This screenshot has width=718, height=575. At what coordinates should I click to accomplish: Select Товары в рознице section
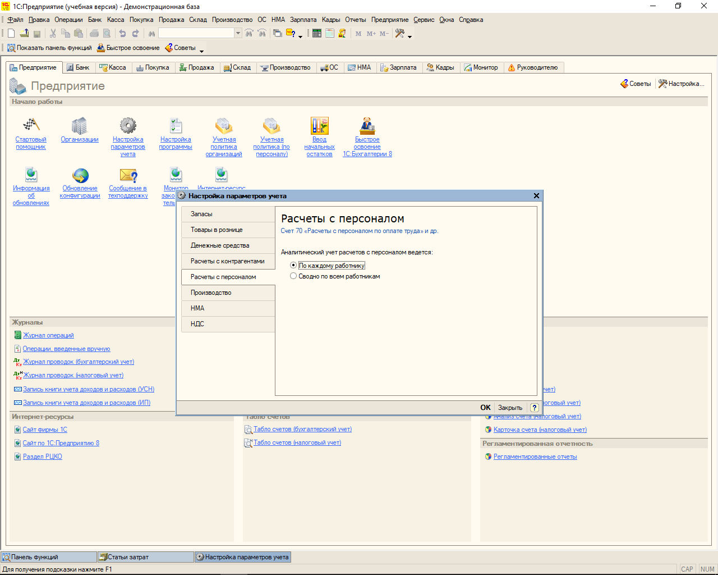[228, 230]
